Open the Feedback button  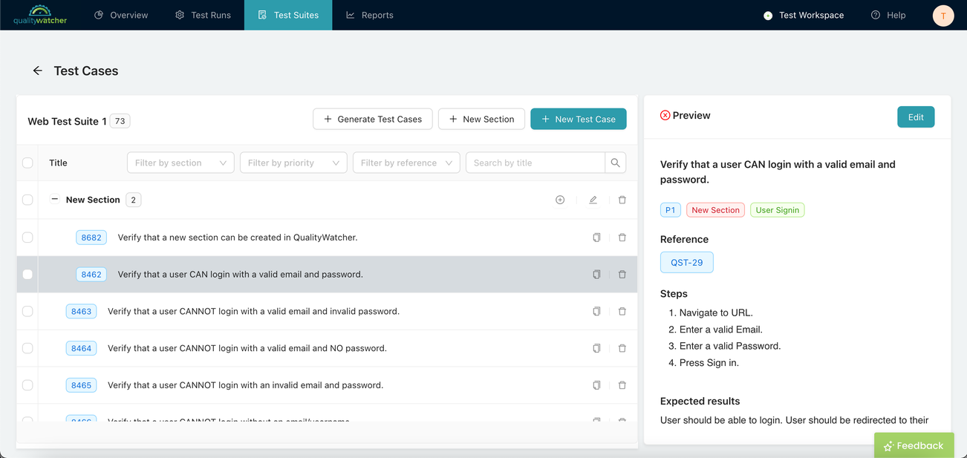[913, 445]
